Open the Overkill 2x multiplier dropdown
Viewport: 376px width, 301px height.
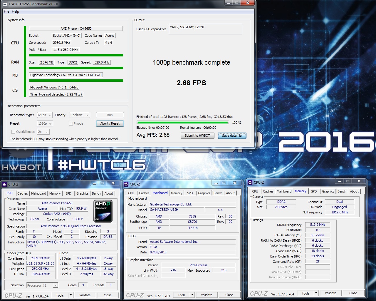pyautogui.click(x=43, y=132)
